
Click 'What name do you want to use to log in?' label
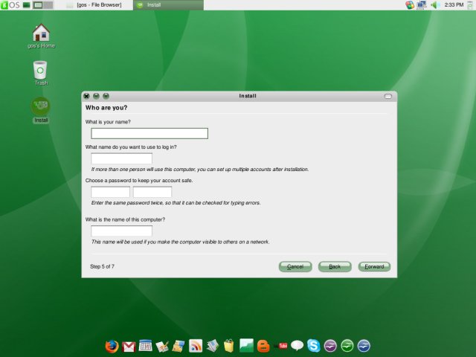point(131,147)
